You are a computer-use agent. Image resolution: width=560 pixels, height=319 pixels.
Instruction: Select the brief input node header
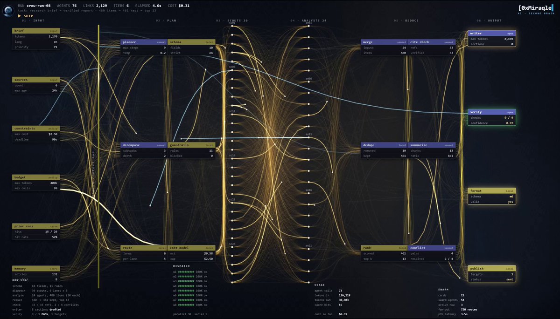[x=36, y=31]
